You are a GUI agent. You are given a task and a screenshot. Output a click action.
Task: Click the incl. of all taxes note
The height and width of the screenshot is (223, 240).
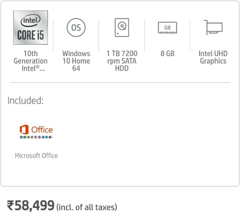coord(87,207)
